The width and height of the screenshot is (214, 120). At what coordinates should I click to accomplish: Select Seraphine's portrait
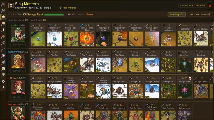(18, 61)
